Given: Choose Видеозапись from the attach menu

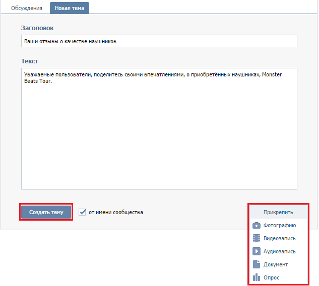Looking at the screenshot, I should (278, 238).
